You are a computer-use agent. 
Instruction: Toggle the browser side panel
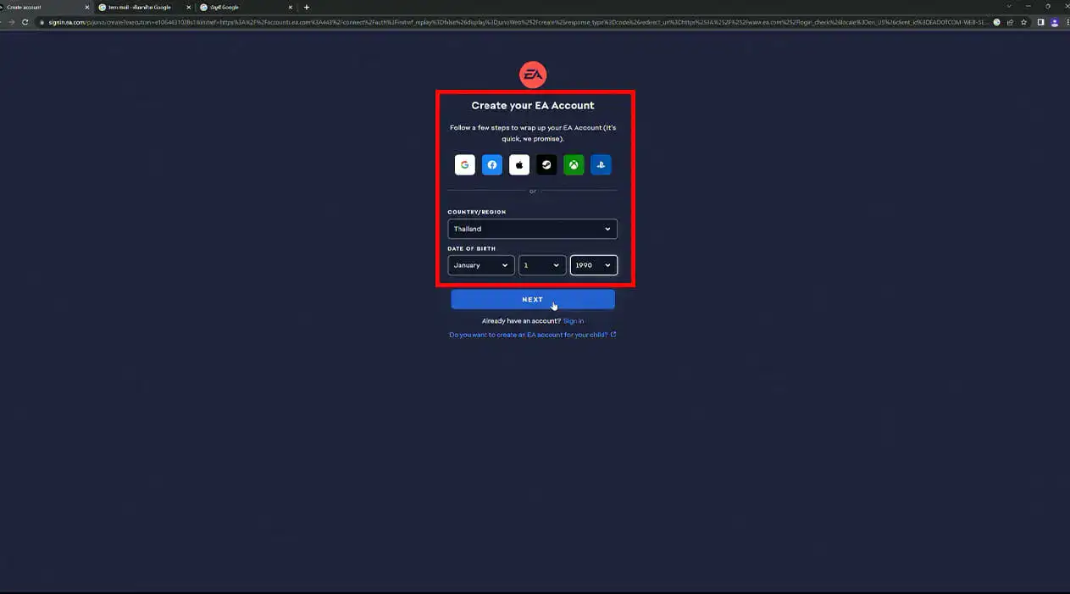1040,22
